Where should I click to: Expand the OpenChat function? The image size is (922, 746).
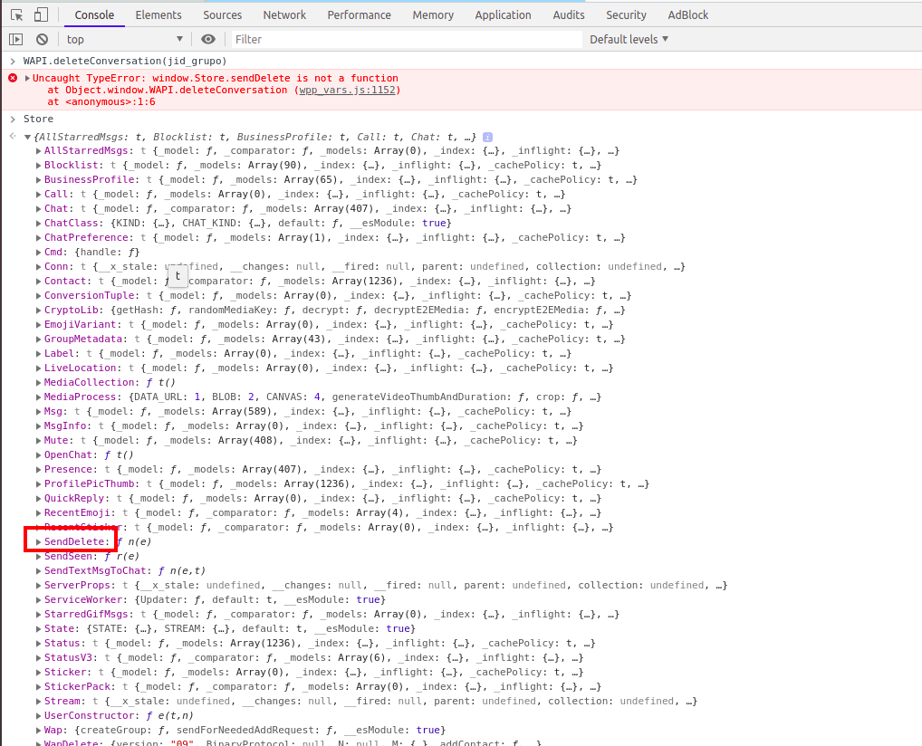[39, 455]
